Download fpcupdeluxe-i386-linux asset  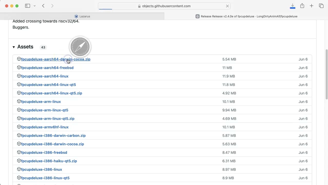42,170
